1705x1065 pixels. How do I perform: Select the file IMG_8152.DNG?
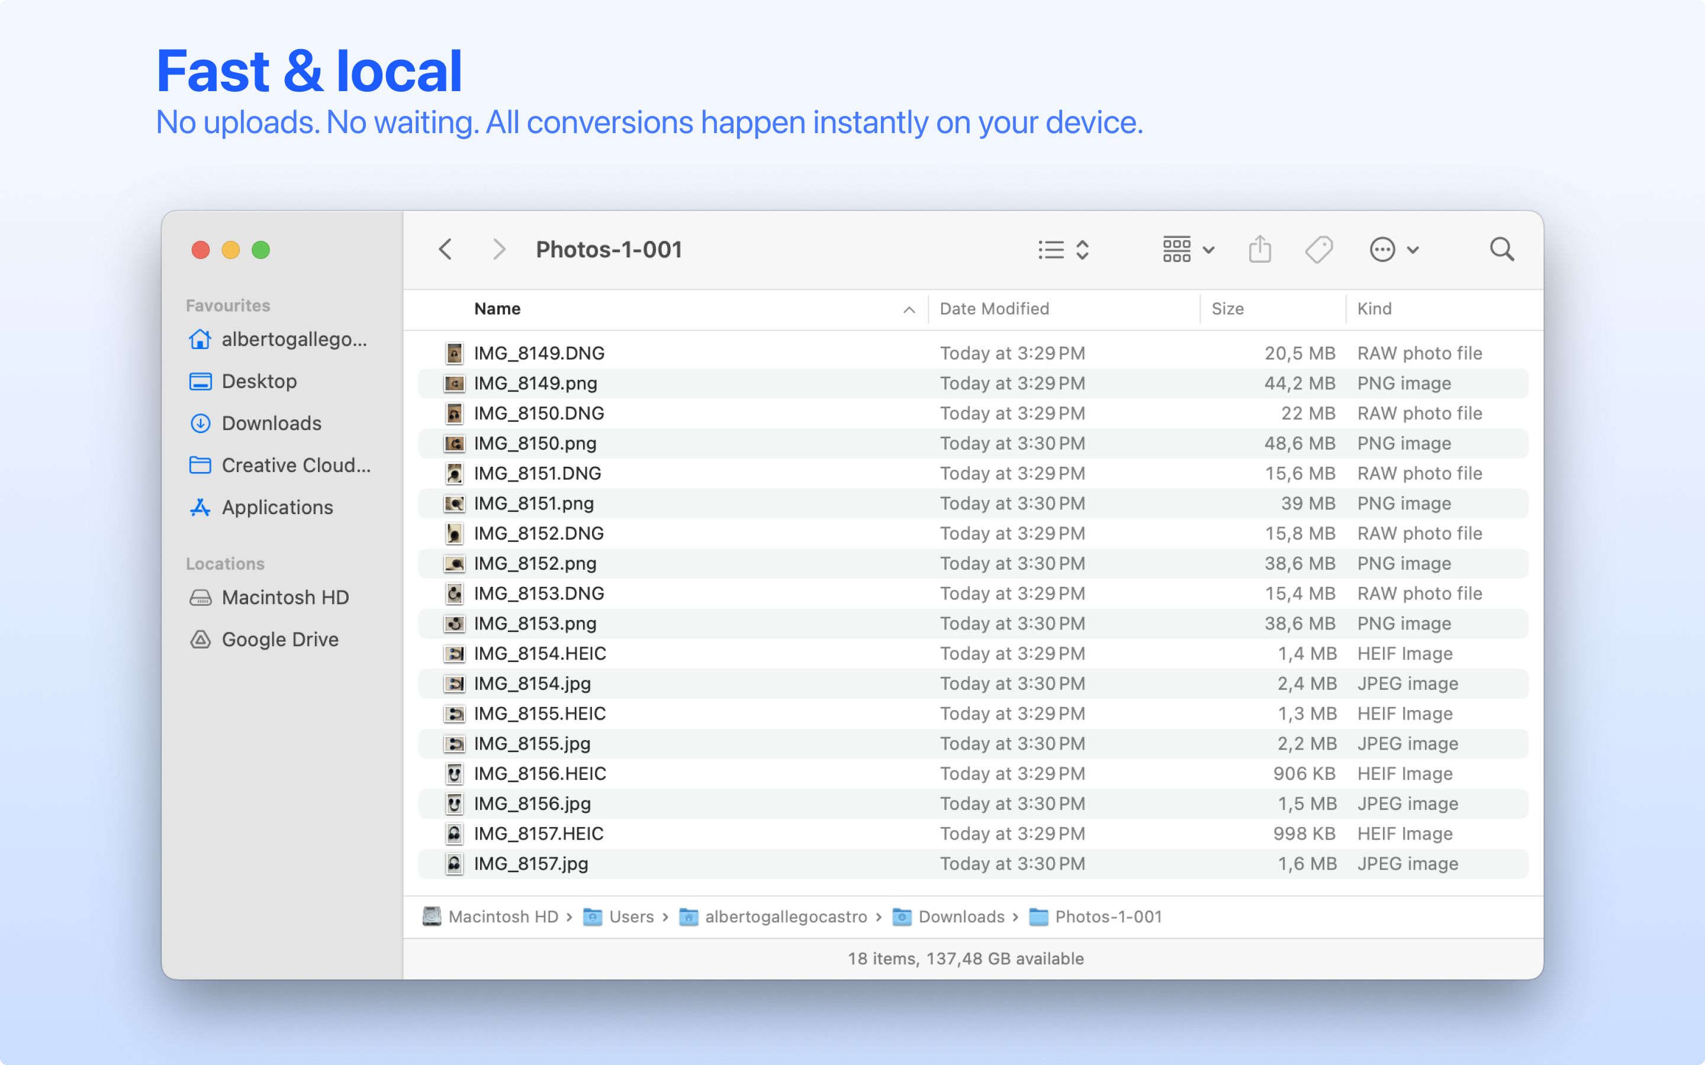[x=973, y=533]
